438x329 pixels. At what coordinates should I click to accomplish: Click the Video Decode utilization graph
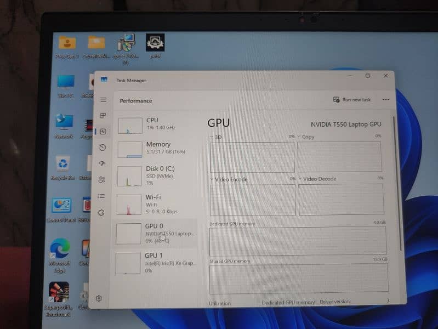tap(341, 199)
